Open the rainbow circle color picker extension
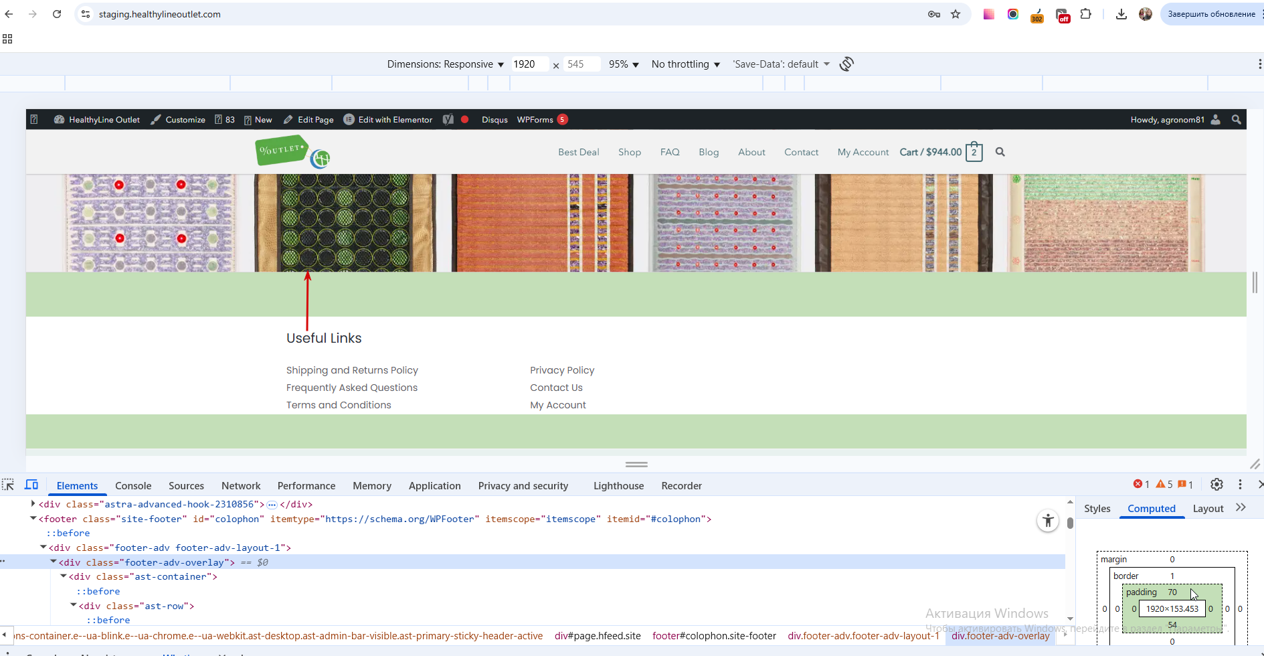Screen dimensions: 1264x656 (1013, 14)
